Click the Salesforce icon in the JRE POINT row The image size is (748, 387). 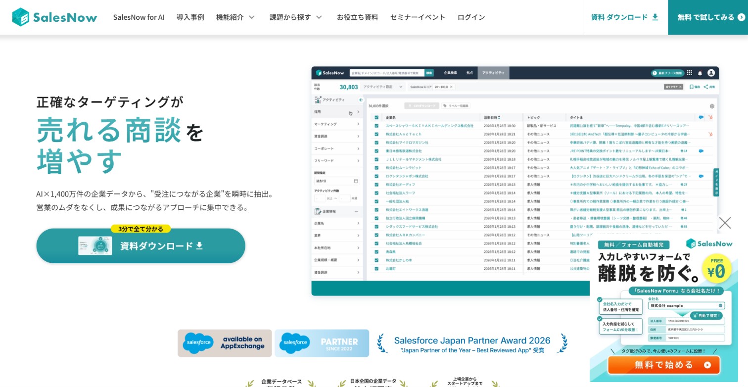701,150
